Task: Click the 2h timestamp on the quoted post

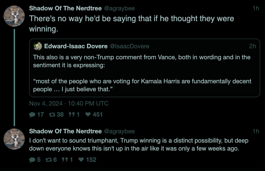Action: [253, 46]
